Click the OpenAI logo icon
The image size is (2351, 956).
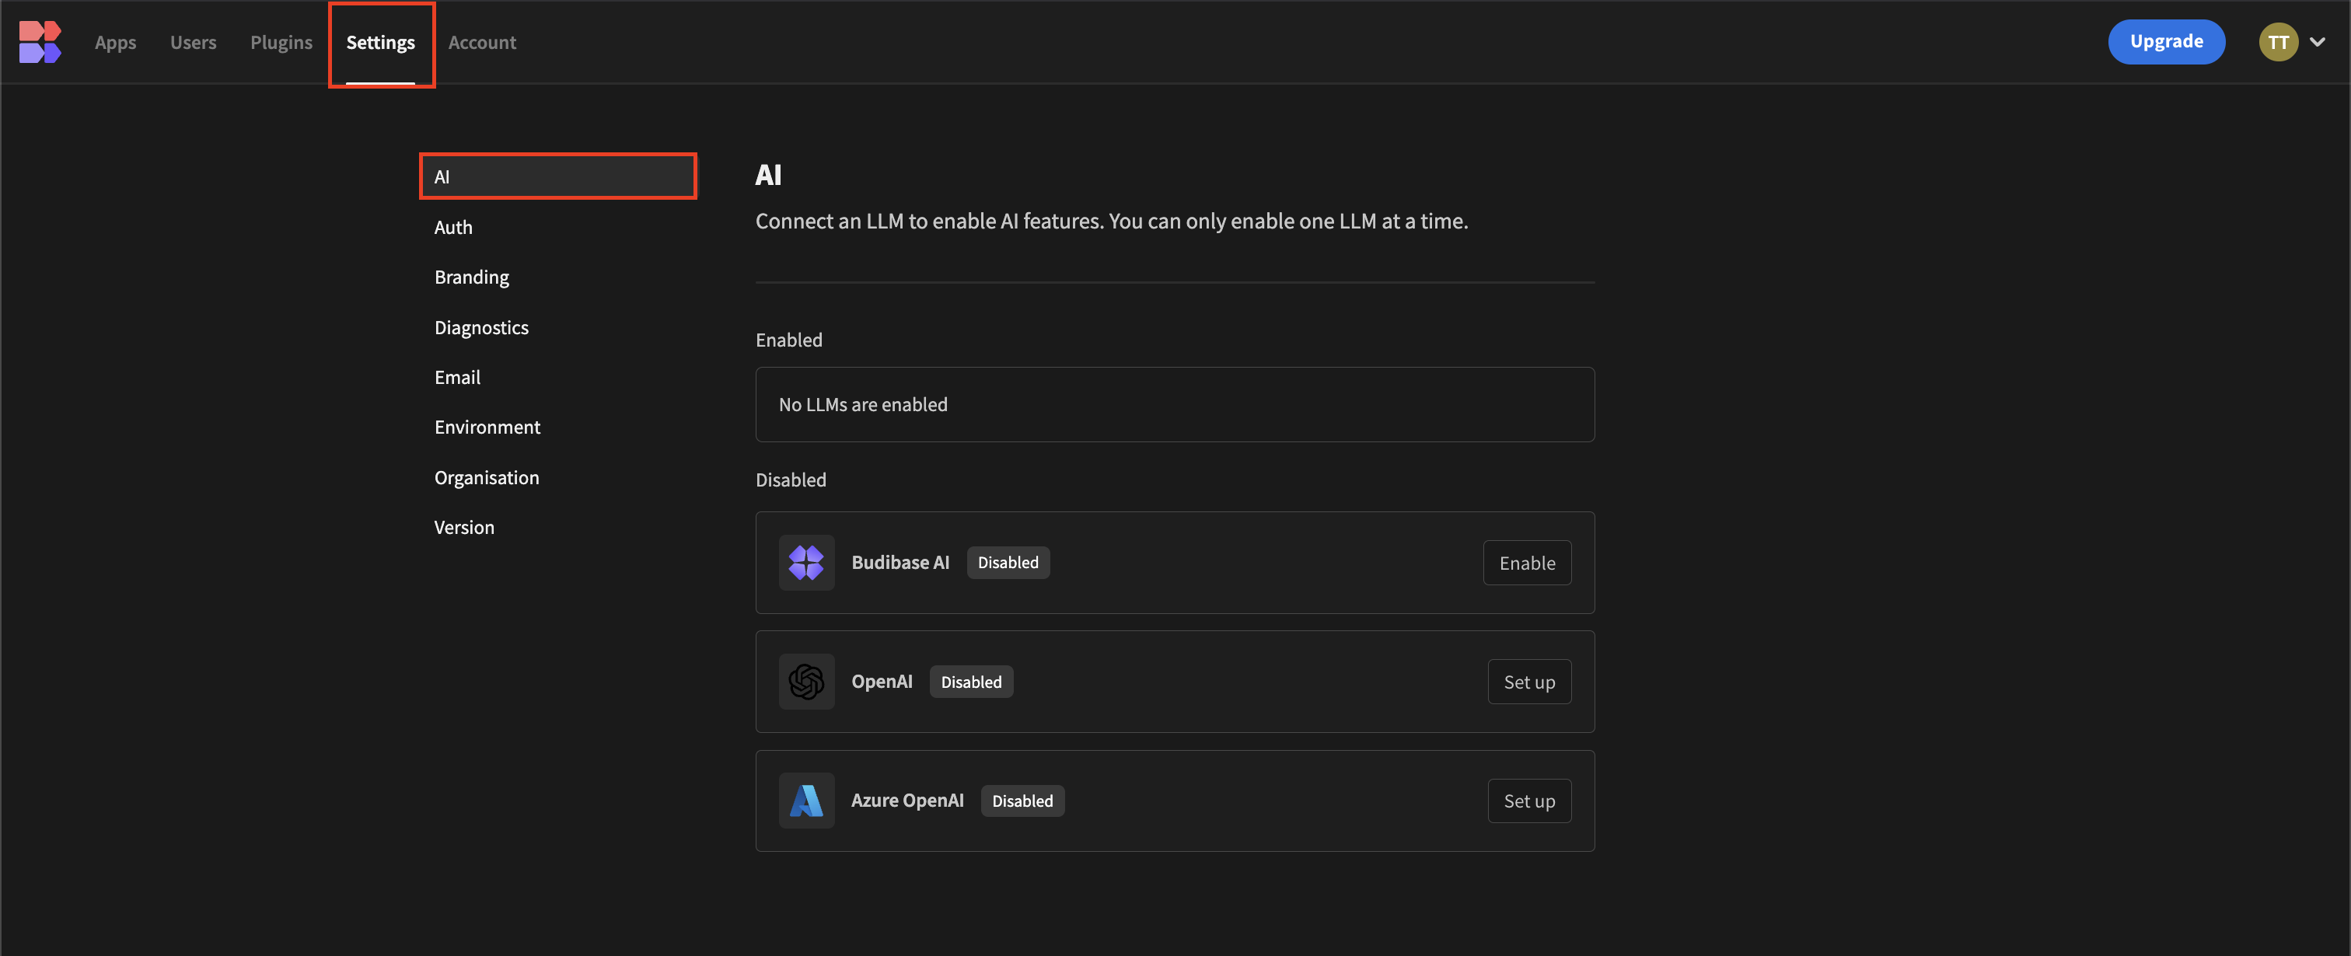(x=806, y=682)
